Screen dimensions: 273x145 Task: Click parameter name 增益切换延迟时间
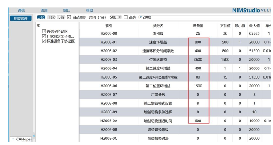(x=158, y=121)
